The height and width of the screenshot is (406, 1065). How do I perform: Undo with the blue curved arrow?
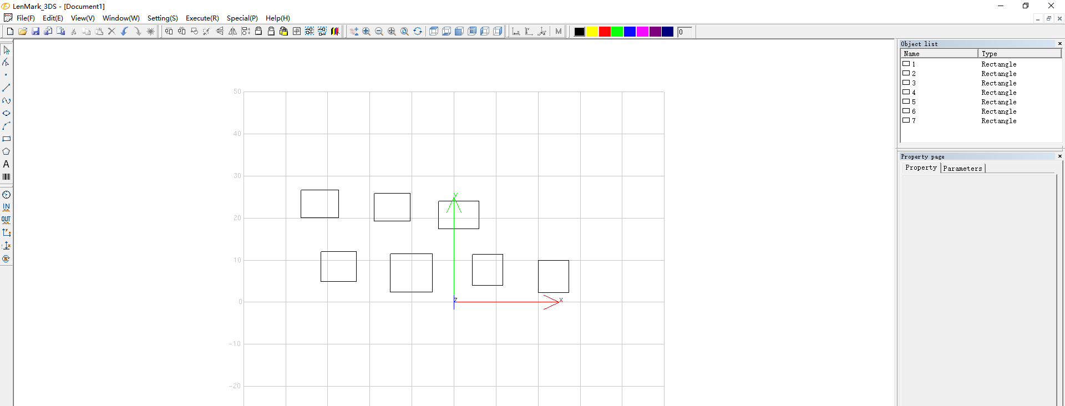[x=124, y=32]
